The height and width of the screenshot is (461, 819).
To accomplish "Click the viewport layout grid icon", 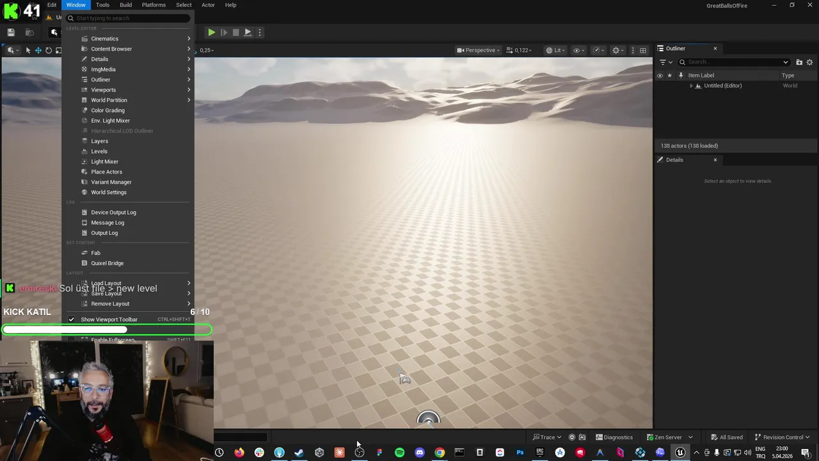I will pyautogui.click(x=643, y=50).
